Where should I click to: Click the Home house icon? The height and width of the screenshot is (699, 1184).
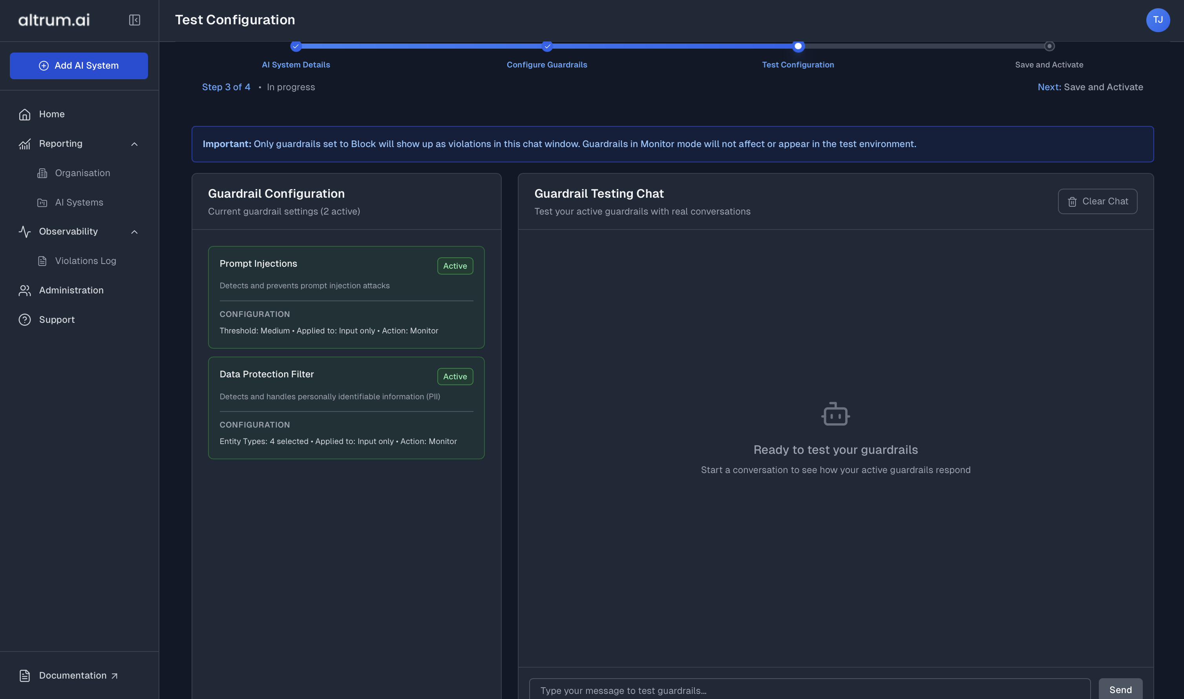[x=24, y=115]
